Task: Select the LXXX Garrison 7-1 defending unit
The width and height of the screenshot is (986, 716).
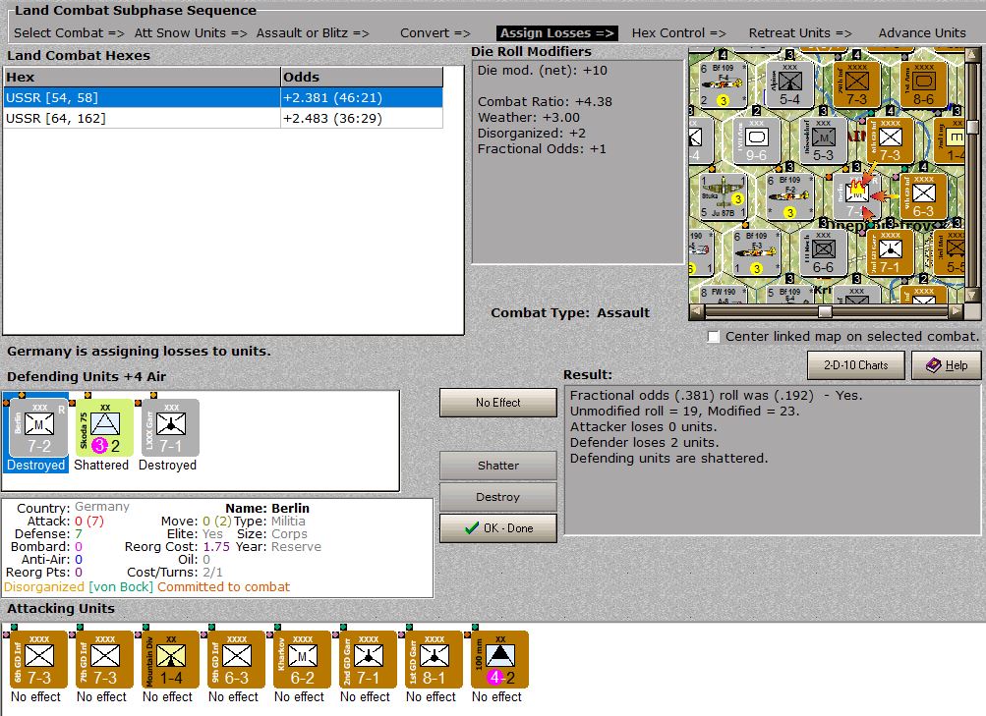Action: click(x=170, y=427)
